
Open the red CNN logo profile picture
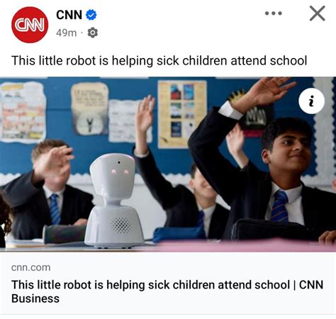pos(30,25)
